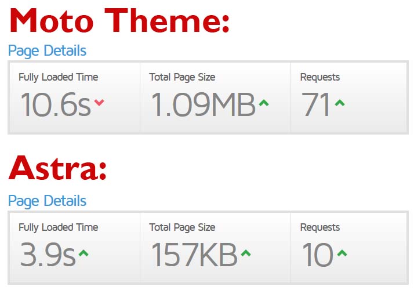
Task: Select the Moto Theme heading
Action: point(119,21)
